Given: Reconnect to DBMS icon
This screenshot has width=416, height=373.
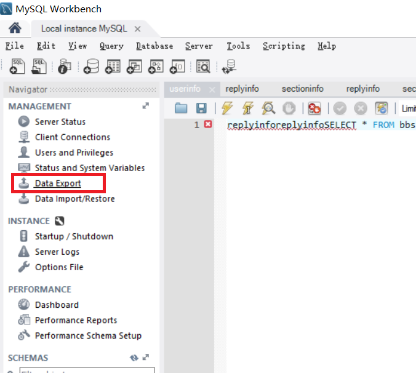Looking at the screenshot, I should tap(229, 66).
